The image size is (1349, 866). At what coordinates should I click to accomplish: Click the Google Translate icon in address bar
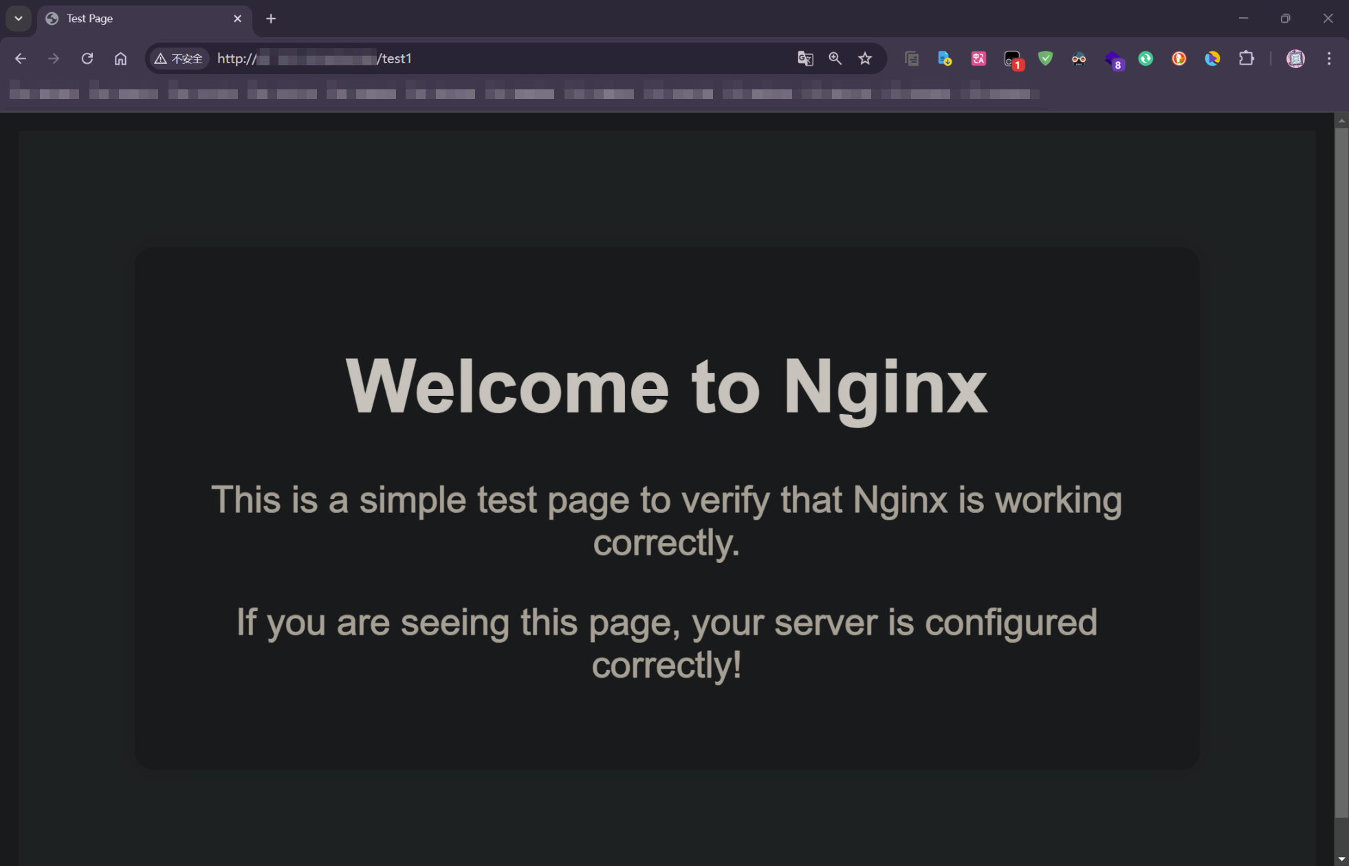[805, 58]
